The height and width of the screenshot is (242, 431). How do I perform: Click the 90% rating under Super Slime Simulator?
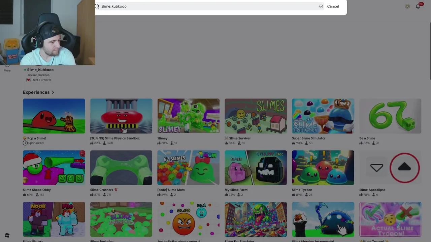click(x=299, y=143)
